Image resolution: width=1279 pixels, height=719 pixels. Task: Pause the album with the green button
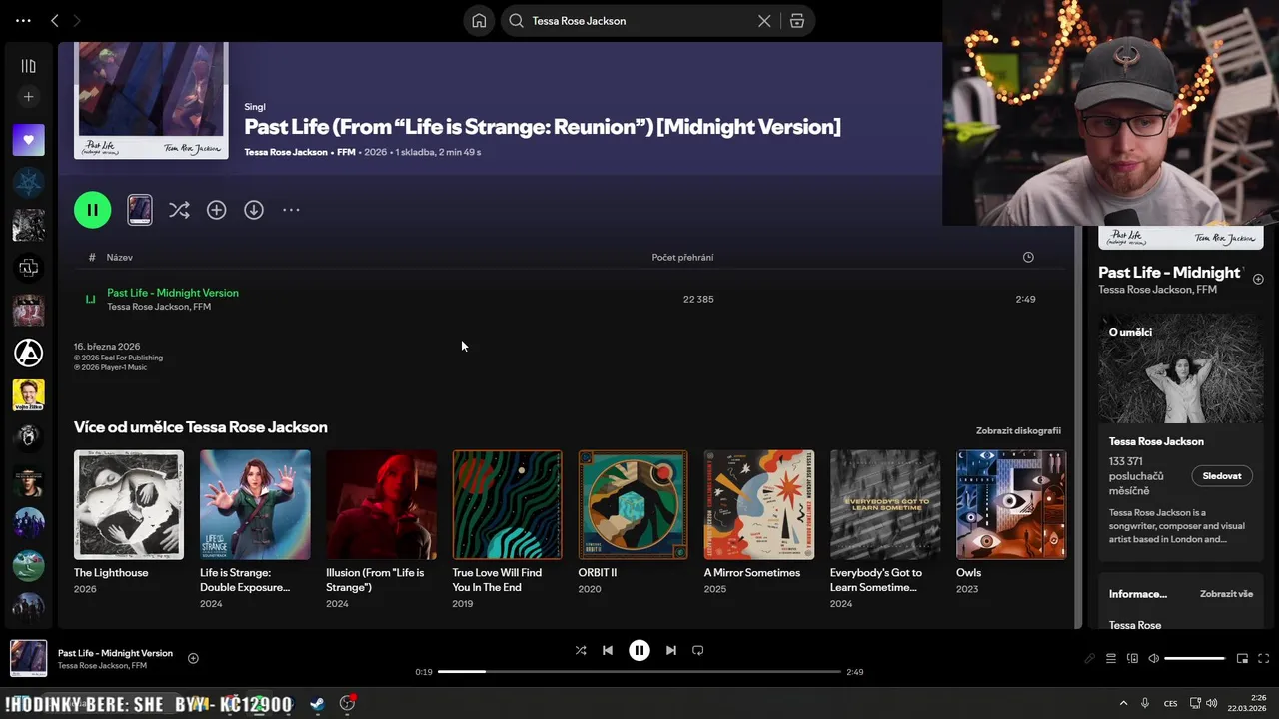pyautogui.click(x=92, y=210)
